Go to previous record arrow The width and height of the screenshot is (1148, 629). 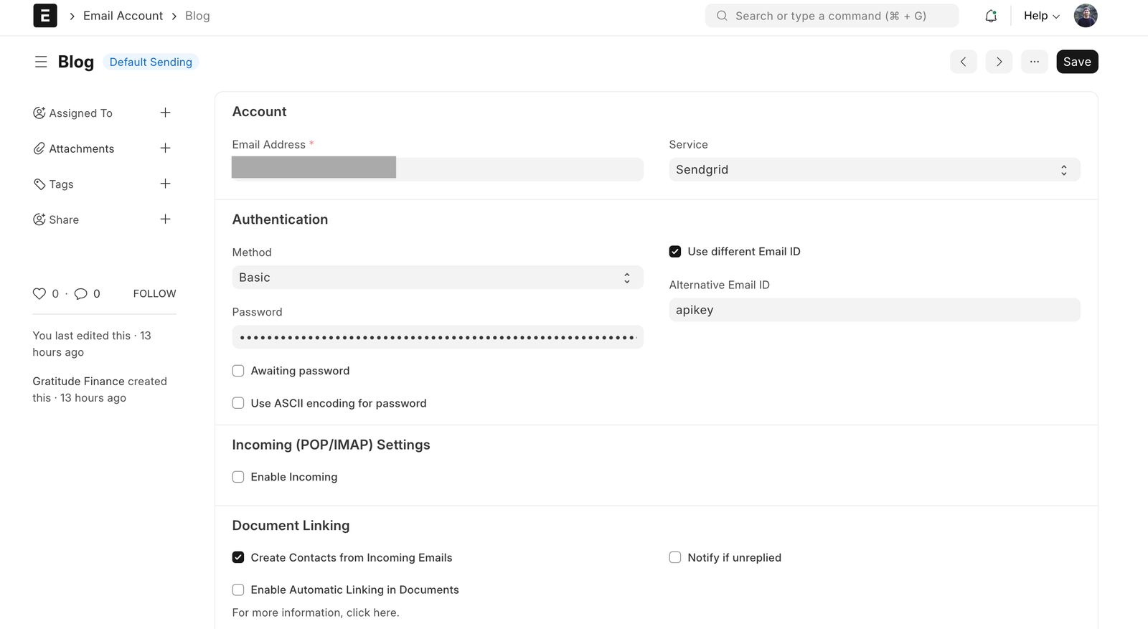(x=964, y=62)
